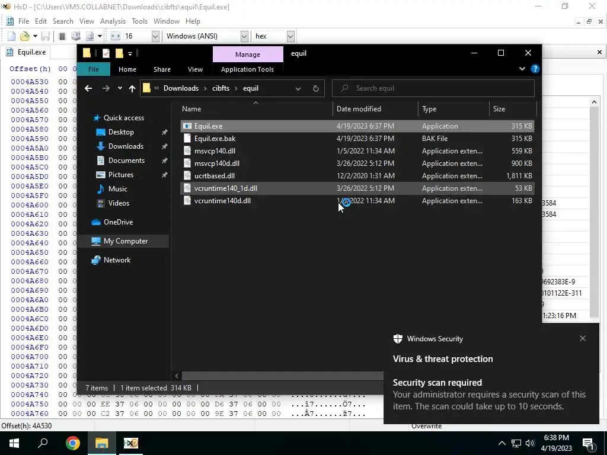Viewport: 607px width, 455px height.
Task: Click Explorer Properties quick access icon
Action: [x=106, y=53]
